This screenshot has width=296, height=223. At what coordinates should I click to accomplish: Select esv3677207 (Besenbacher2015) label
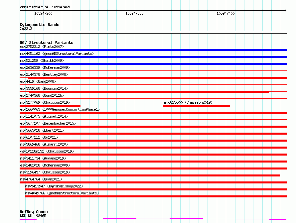[48, 123]
